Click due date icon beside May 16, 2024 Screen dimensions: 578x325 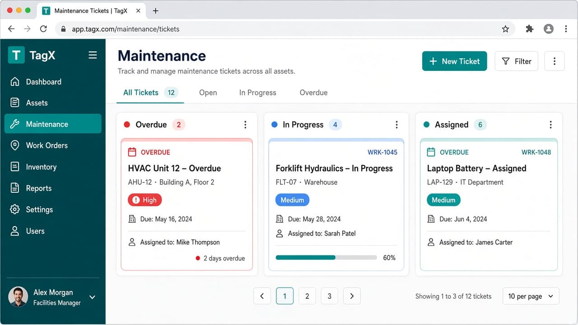coord(132,219)
